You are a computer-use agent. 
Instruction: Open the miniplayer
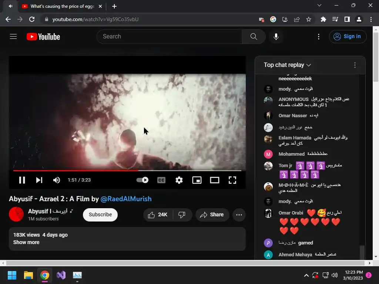tap(197, 180)
